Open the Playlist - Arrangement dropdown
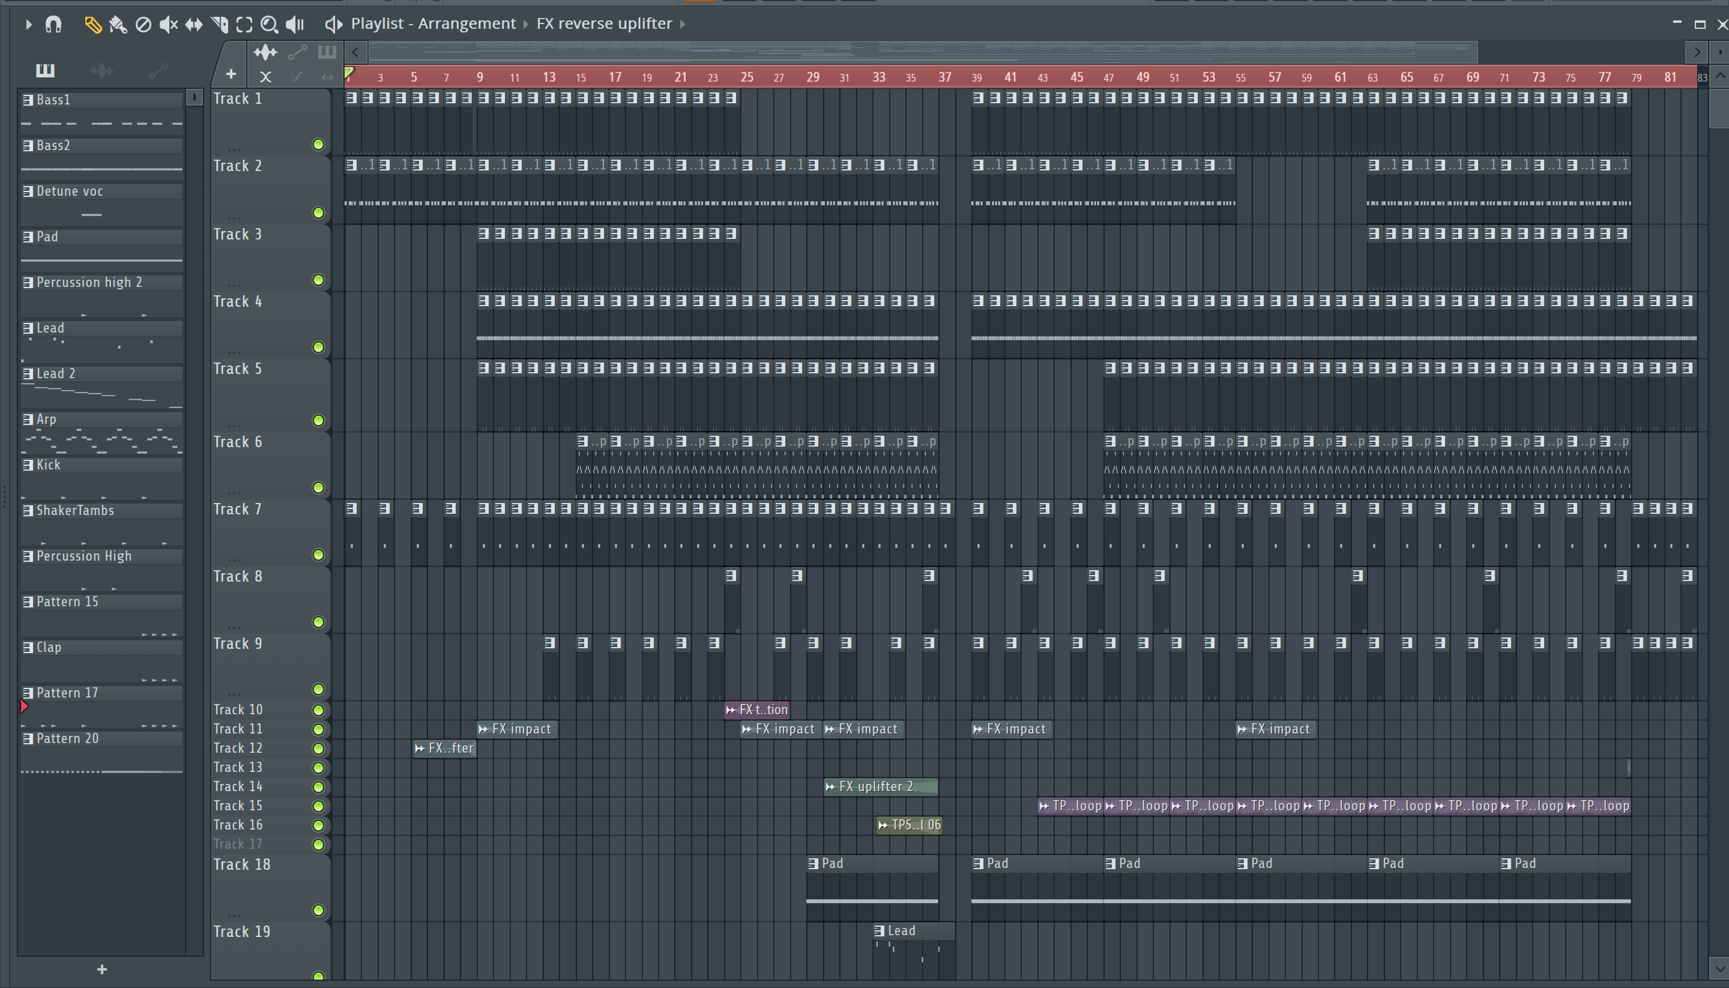 (x=433, y=24)
